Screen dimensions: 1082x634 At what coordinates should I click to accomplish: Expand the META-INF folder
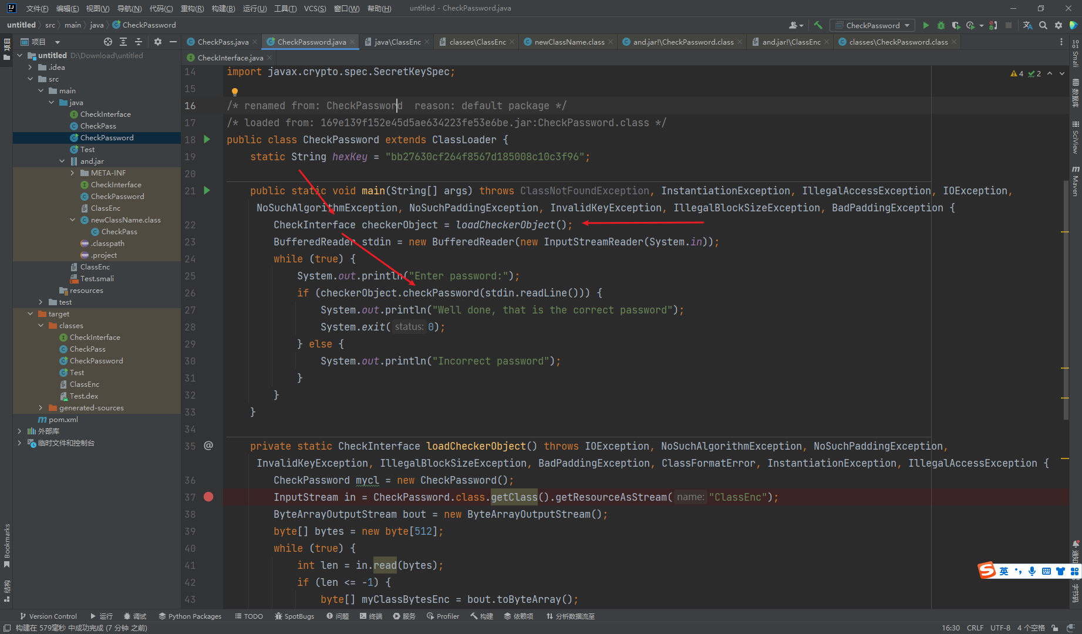click(x=72, y=173)
